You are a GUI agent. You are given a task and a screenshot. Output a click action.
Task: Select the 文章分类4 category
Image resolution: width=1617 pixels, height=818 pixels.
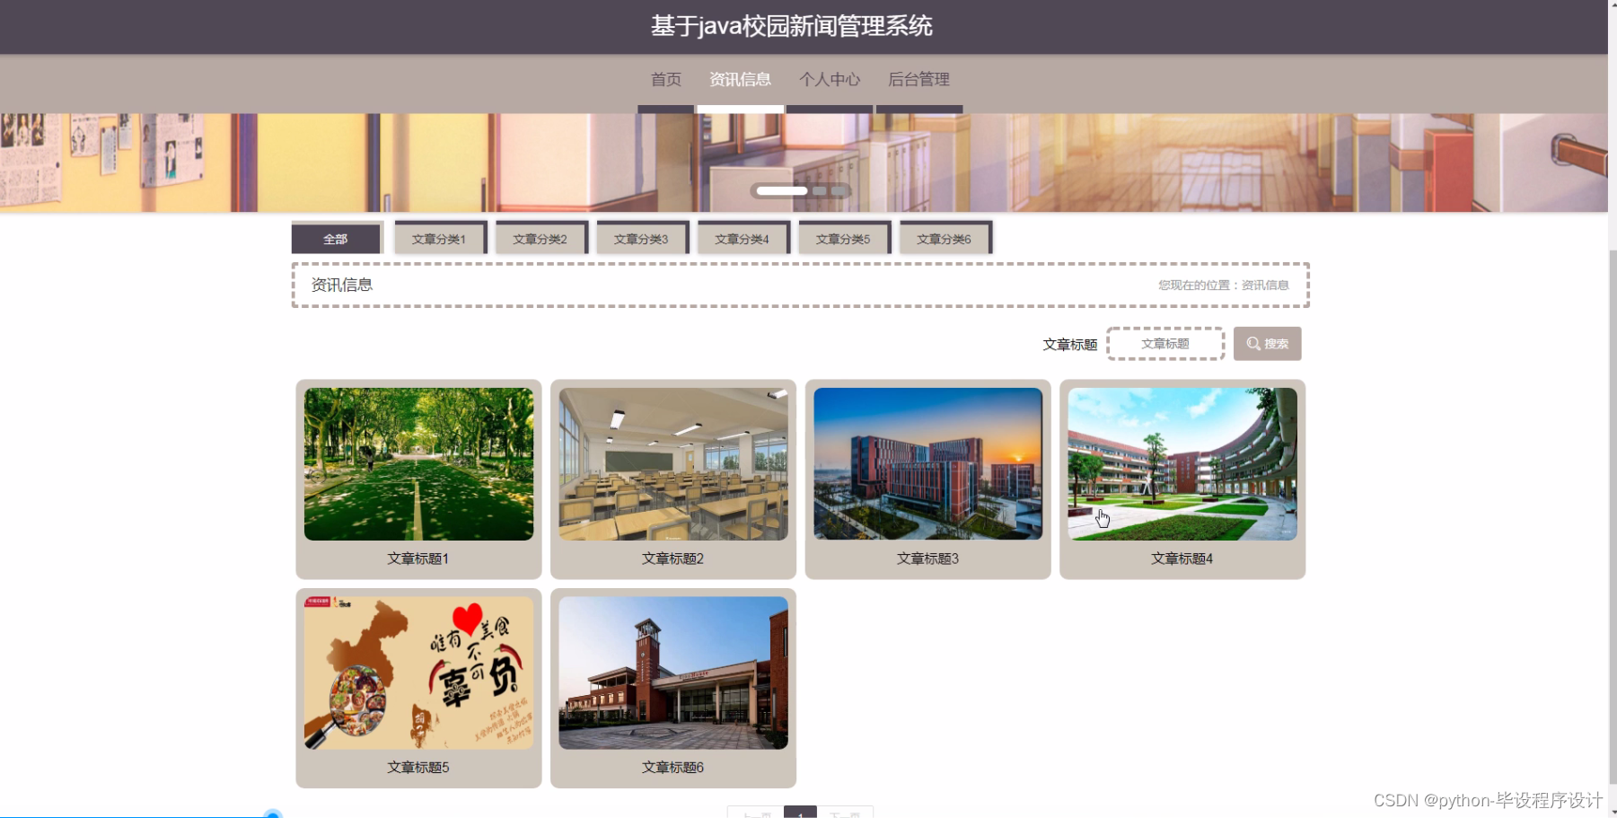point(743,238)
